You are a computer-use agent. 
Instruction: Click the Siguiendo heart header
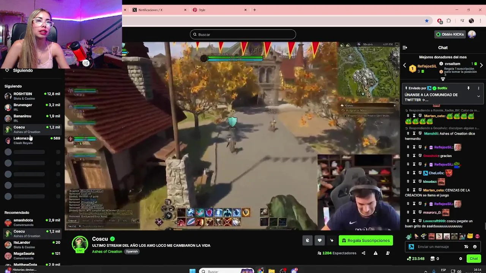coord(19,71)
